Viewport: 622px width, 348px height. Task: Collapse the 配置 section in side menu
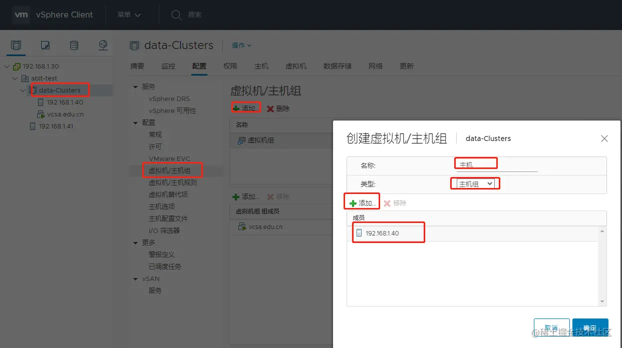[x=135, y=123]
